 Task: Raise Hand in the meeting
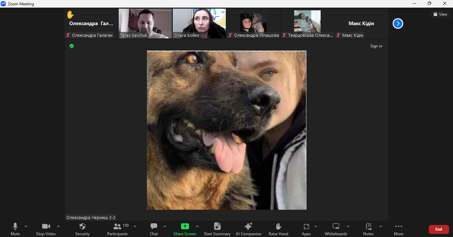(278, 229)
